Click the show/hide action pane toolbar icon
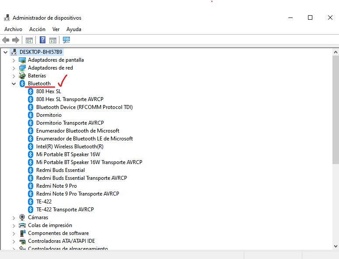Image resolution: width=339 pixels, height=259 pixels. pyautogui.click(x=53, y=40)
